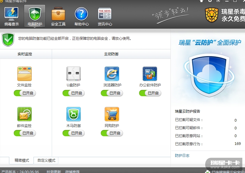Click the 已拦截可疑邮件 row label
The height and width of the screenshot is (173, 245).
189,128
